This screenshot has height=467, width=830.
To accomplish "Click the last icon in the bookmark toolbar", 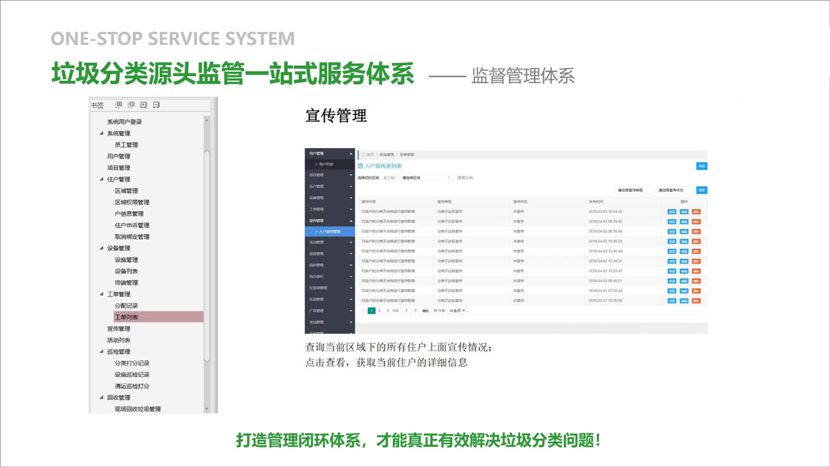I will click(156, 105).
